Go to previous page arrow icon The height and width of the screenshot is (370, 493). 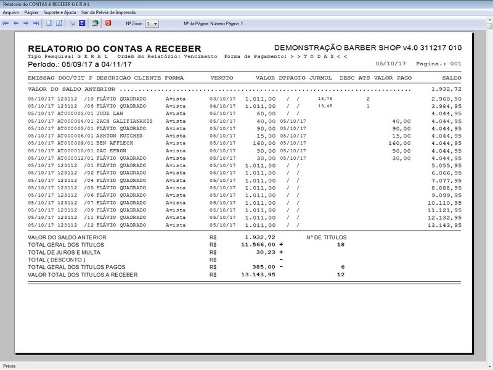(x=16, y=23)
